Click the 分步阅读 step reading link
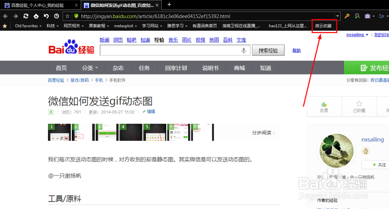 (x=263, y=133)
